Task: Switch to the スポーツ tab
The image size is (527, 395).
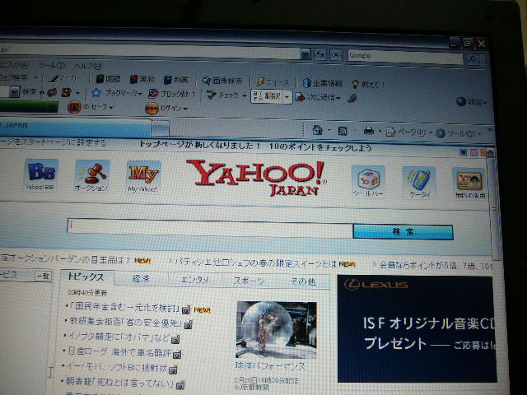Action: (x=249, y=281)
